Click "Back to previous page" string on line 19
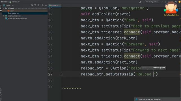This screenshot has height=101, width=181. (x=156, y=26)
